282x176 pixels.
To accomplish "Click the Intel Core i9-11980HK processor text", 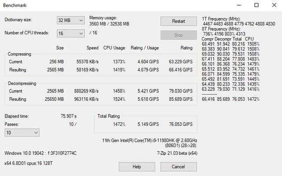I will (x=149, y=141).
